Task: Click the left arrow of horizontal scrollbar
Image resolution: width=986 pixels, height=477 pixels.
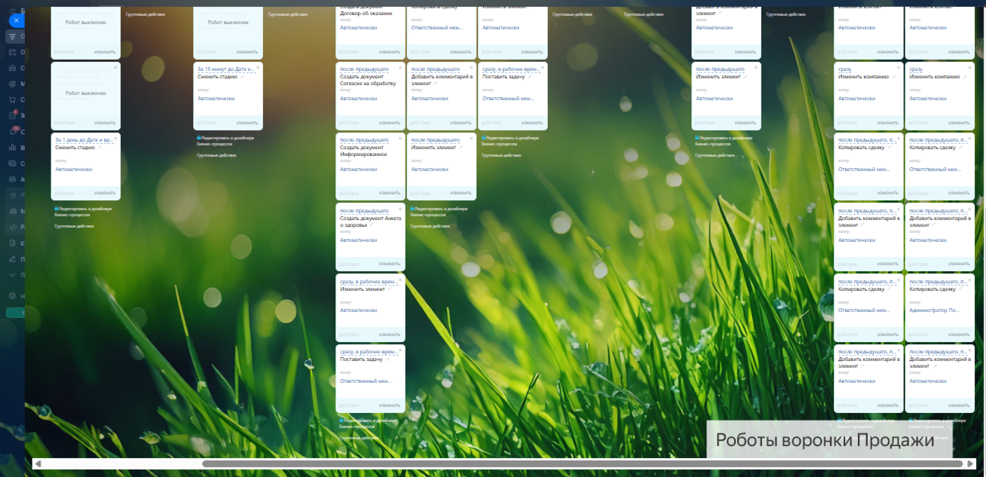Action: pyautogui.click(x=38, y=463)
